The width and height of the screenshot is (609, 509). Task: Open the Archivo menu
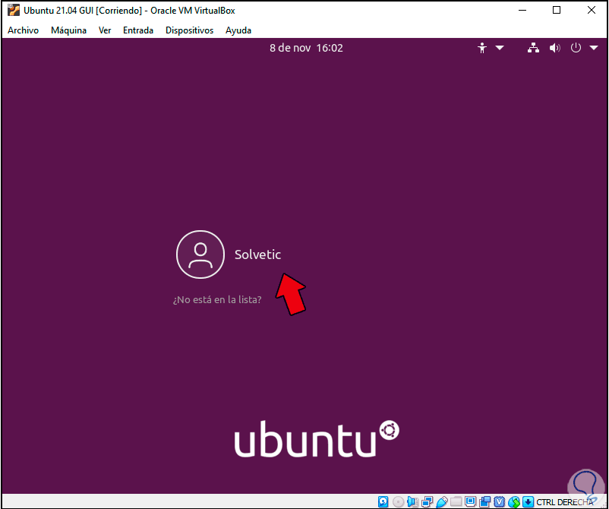click(x=24, y=30)
